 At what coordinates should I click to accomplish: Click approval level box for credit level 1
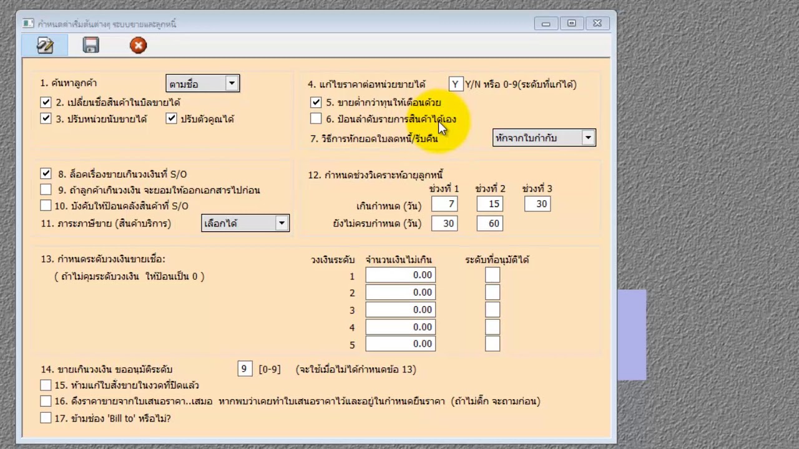point(493,275)
